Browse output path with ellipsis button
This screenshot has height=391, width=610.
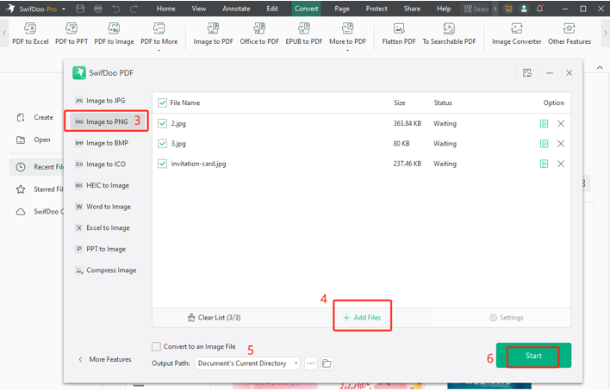[x=310, y=363]
